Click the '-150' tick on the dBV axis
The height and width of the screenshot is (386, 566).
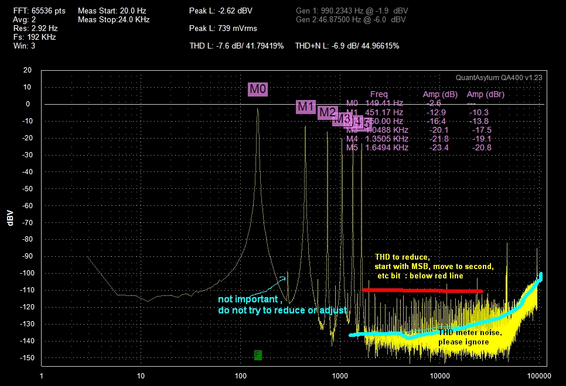point(27,358)
